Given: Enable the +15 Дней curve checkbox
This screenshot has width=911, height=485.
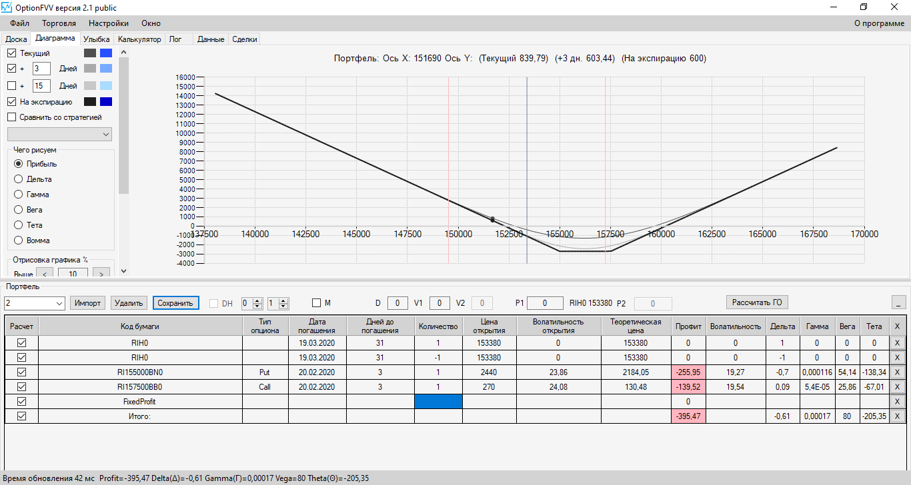Looking at the screenshot, I should coord(11,85).
